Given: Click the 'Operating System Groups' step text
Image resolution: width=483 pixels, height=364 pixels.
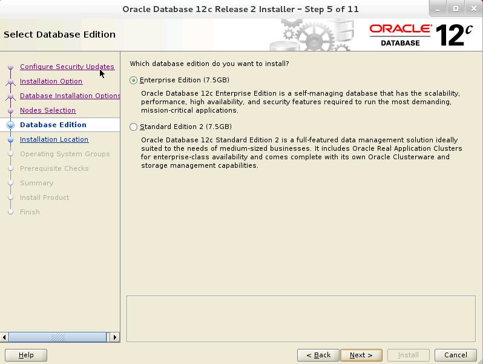Looking at the screenshot, I should click(65, 154).
